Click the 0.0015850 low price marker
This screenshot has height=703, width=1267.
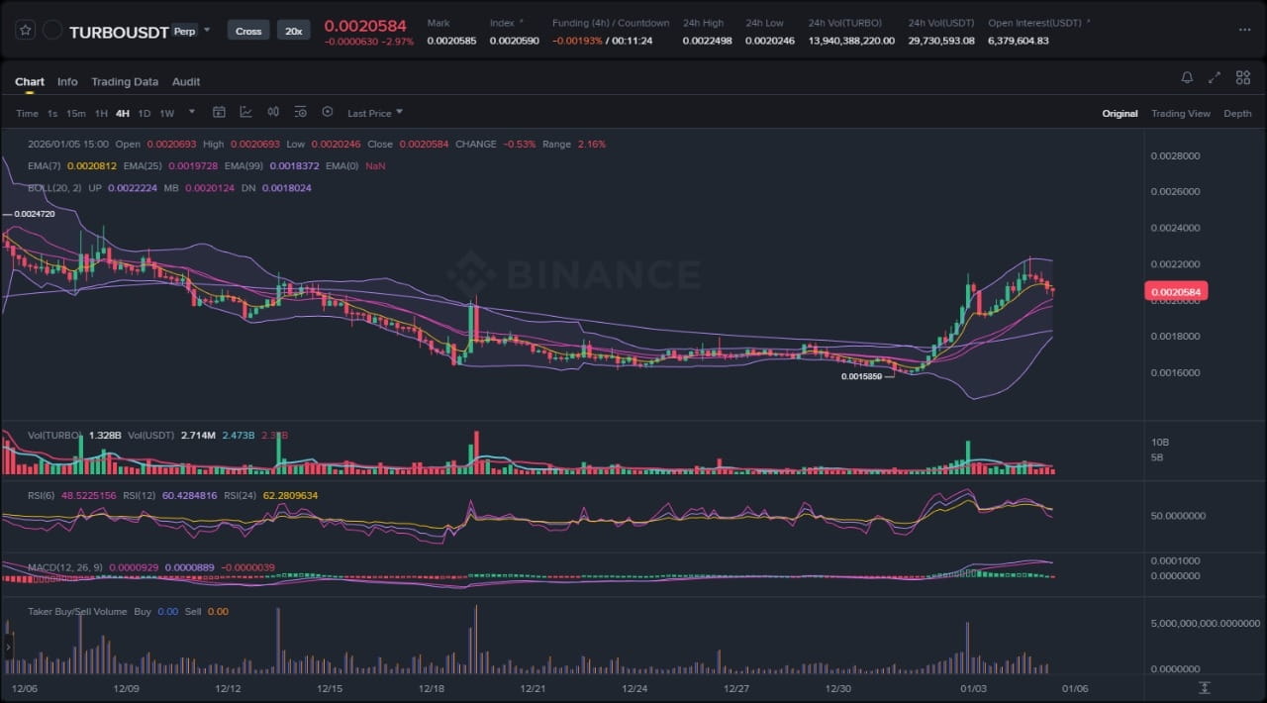[x=861, y=376]
